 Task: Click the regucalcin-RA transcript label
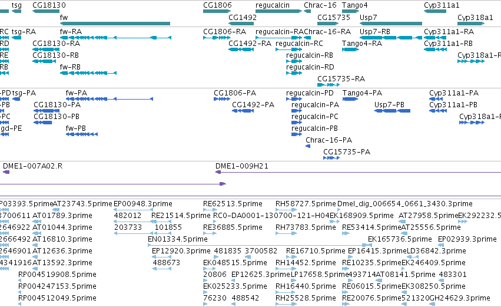pos(280,32)
